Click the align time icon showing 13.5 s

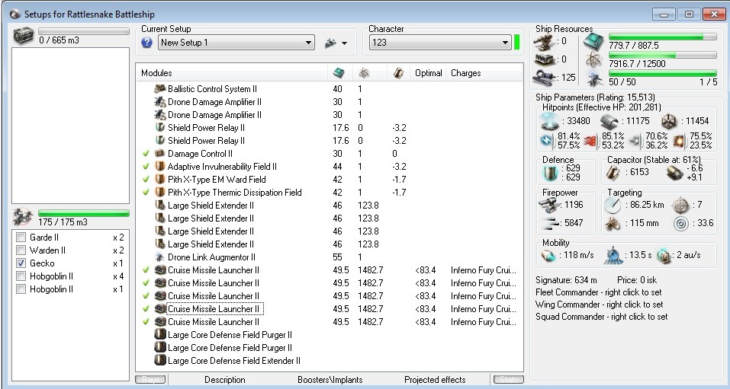(x=614, y=255)
